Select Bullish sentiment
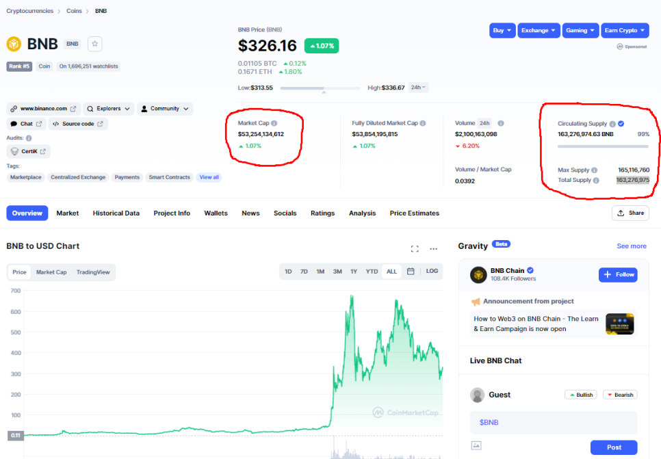The width and height of the screenshot is (661, 459). click(x=581, y=395)
